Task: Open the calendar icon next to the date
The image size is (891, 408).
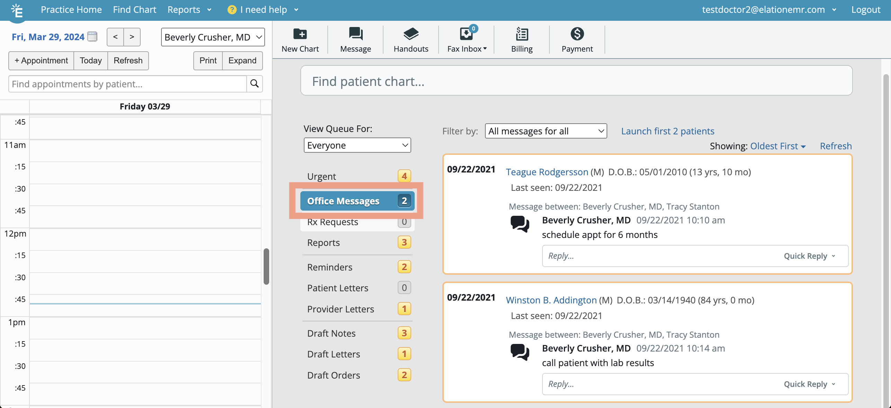Action: 92,36
